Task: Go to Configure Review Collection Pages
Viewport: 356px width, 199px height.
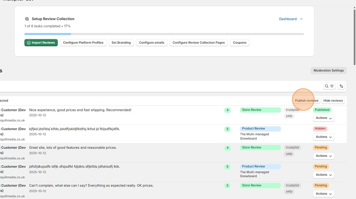Action: (199, 43)
